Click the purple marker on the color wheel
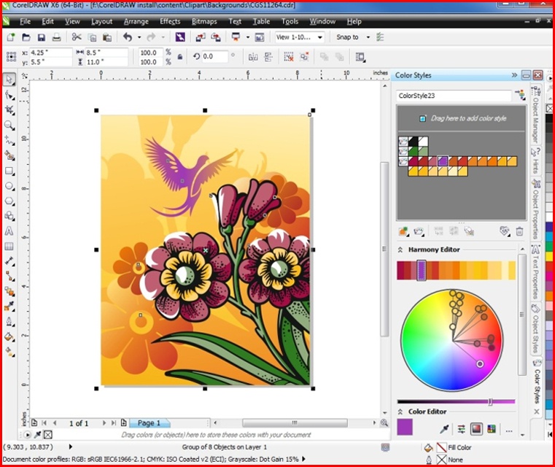 (480, 363)
